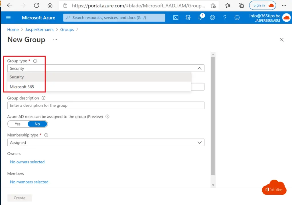Go back with the browser back arrow
Screen dimensions: 292x205
pos(9,5)
